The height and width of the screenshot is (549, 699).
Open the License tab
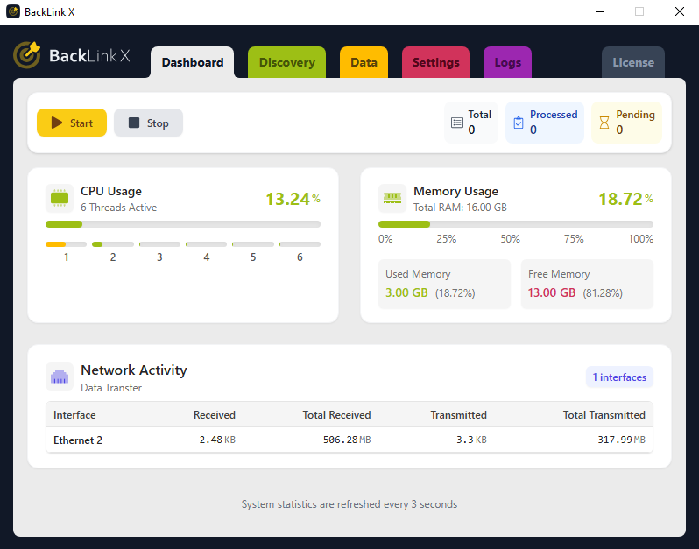633,62
